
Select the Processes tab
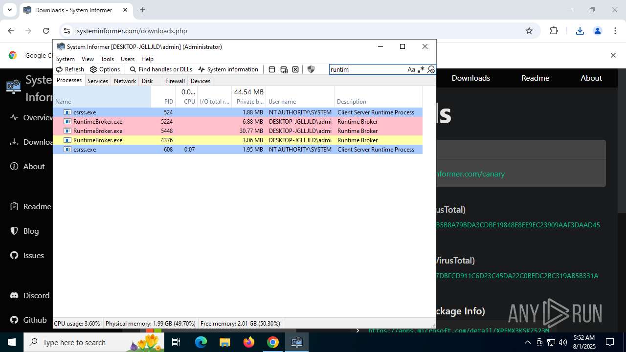(69, 81)
